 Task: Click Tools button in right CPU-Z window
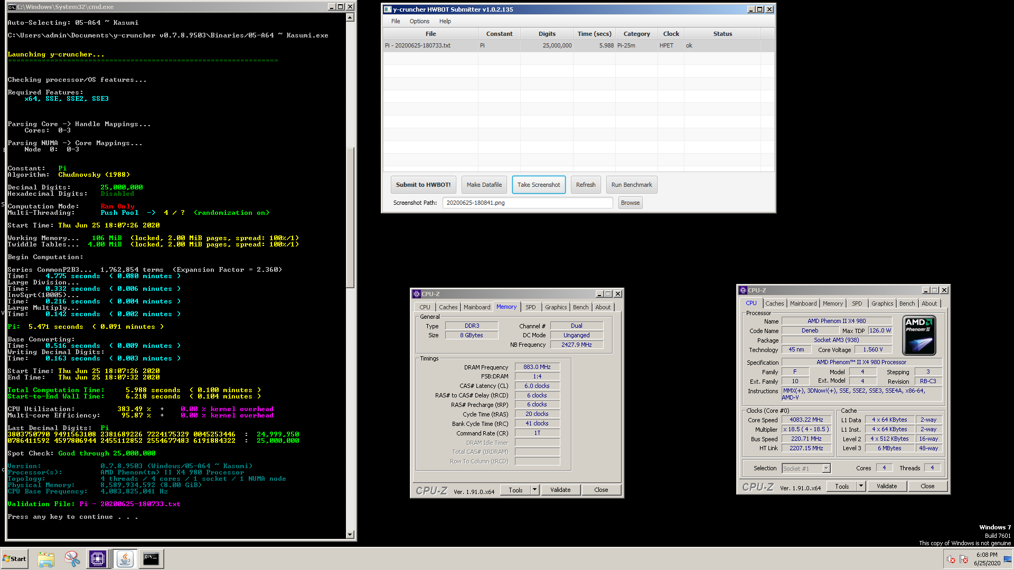click(x=842, y=486)
